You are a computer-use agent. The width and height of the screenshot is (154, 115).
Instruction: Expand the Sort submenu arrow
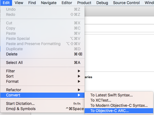pyautogui.click(x=79, y=76)
